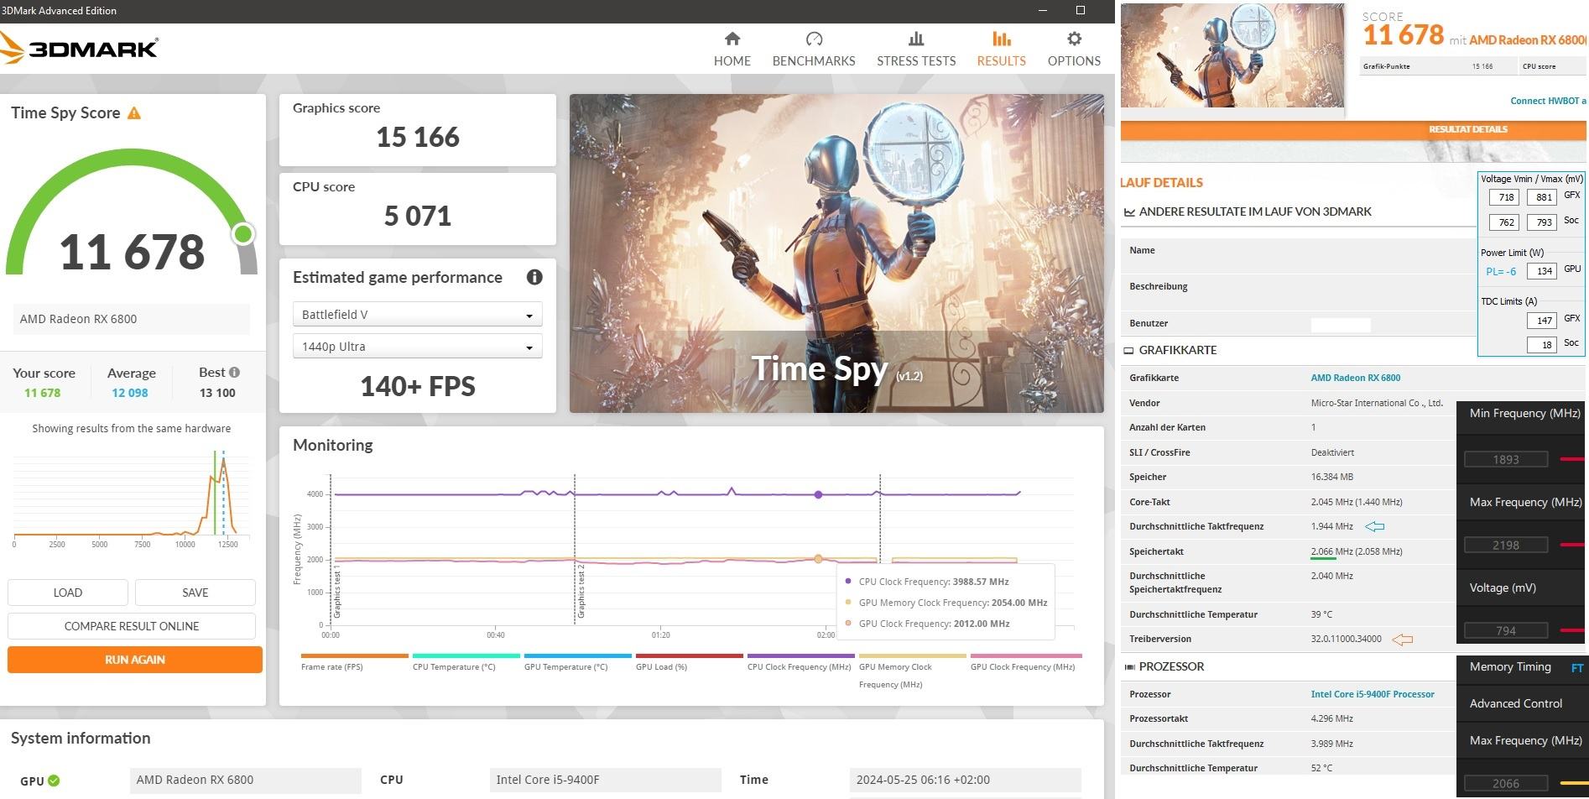The height and width of the screenshot is (799, 1589).
Task: Click the SAVE button
Action: pos(195,593)
